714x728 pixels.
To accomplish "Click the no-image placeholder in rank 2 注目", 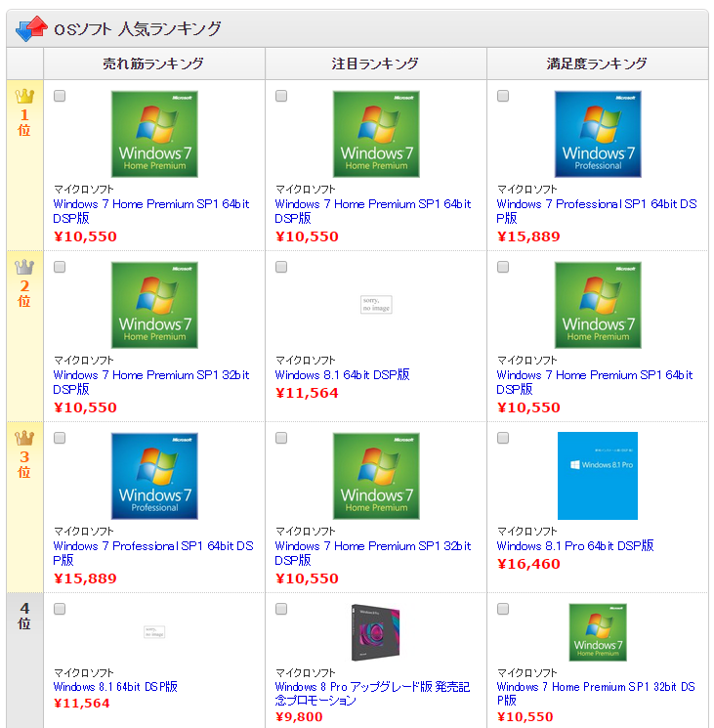I will tap(376, 305).
